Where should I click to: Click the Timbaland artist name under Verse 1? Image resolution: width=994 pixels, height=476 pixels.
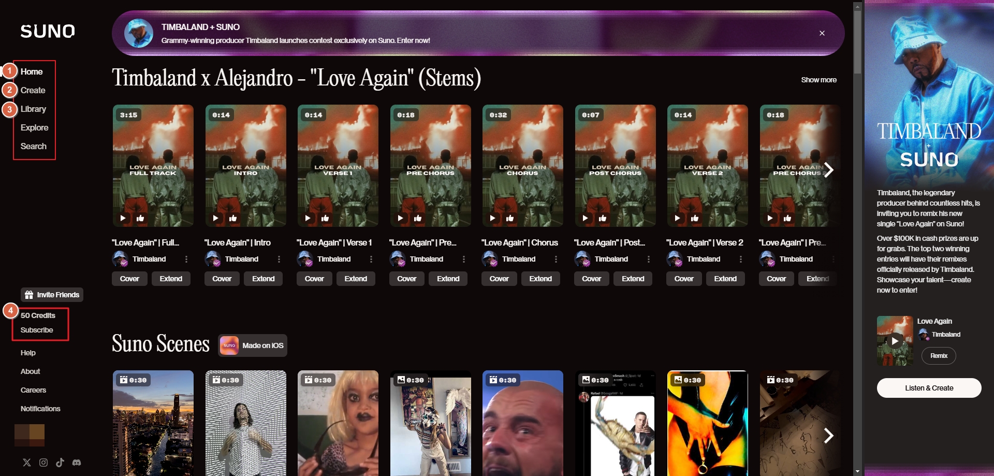click(x=334, y=259)
